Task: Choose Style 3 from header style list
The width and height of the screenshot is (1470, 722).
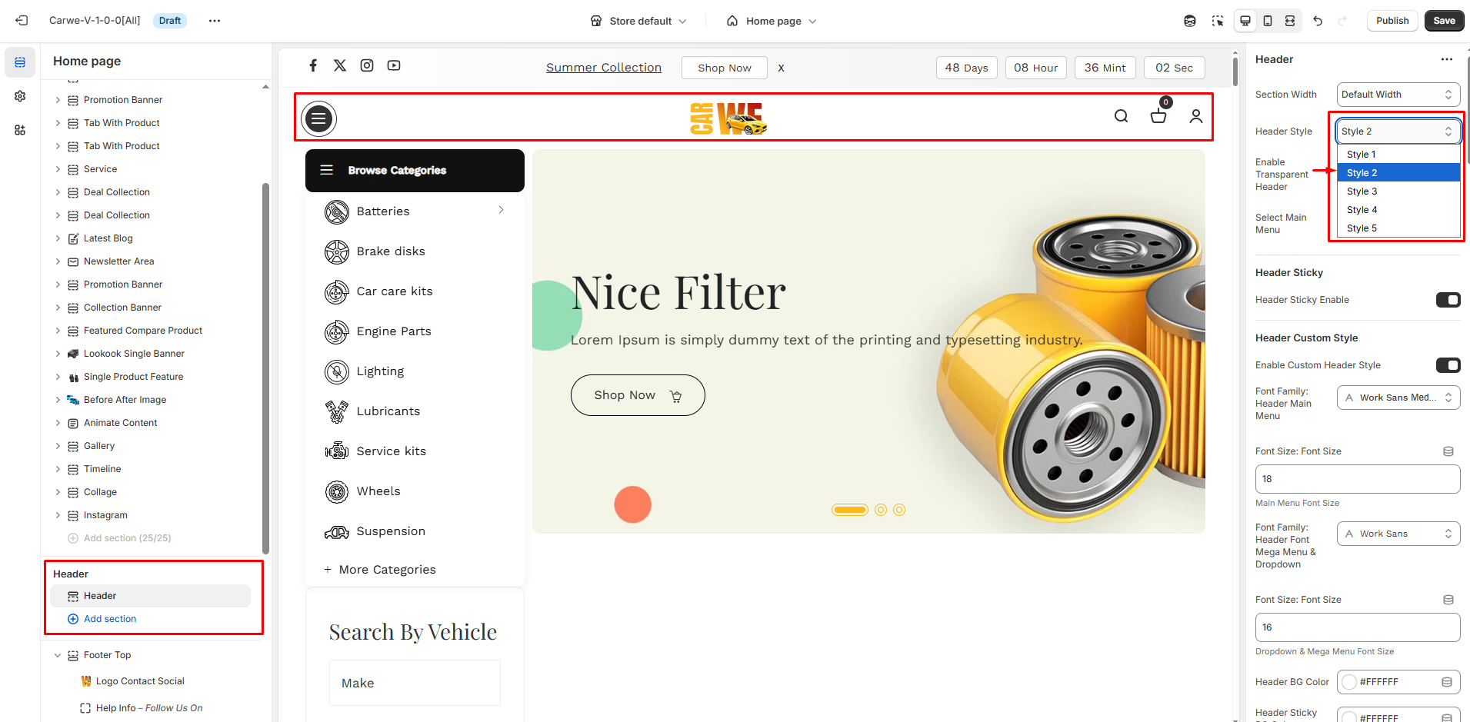Action: [x=1362, y=191]
